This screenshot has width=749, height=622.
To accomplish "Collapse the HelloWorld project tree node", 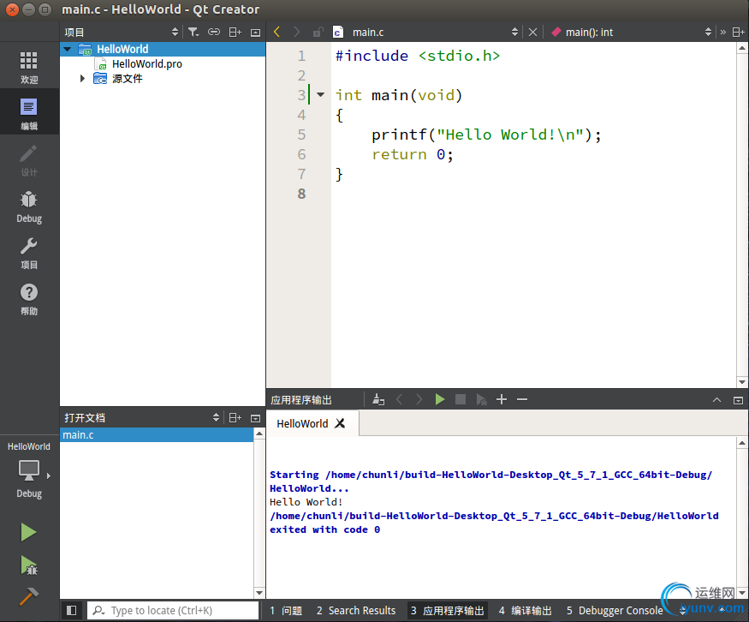I will click(68, 49).
